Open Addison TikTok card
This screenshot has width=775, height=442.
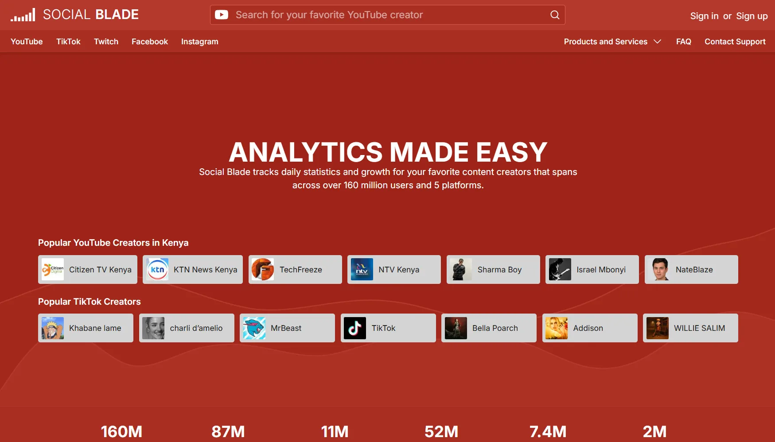590,328
